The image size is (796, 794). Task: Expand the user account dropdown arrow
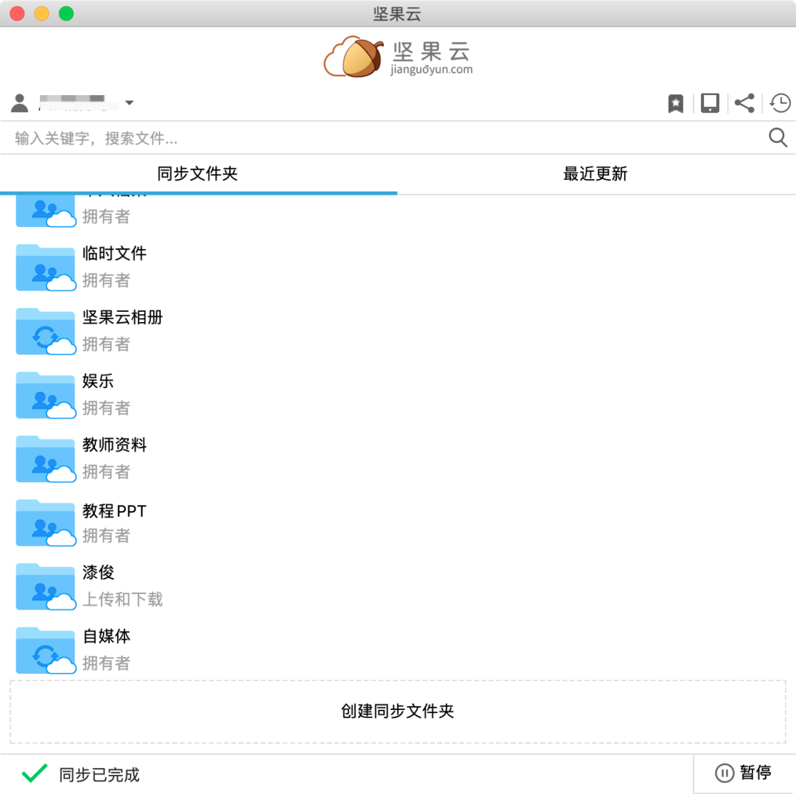click(x=129, y=102)
